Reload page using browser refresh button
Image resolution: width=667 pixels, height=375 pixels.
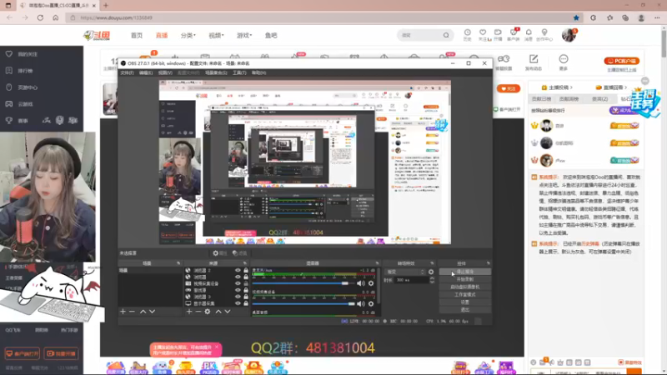point(40,17)
